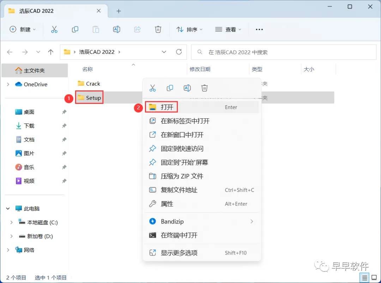
Task: Choose 在终端中打开
Action: tap(202, 235)
